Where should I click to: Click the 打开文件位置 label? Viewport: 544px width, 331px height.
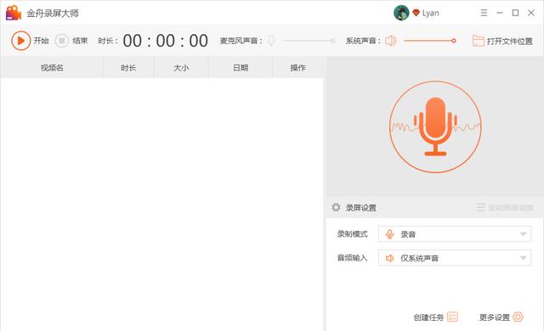pyautogui.click(x=509, y=42)
